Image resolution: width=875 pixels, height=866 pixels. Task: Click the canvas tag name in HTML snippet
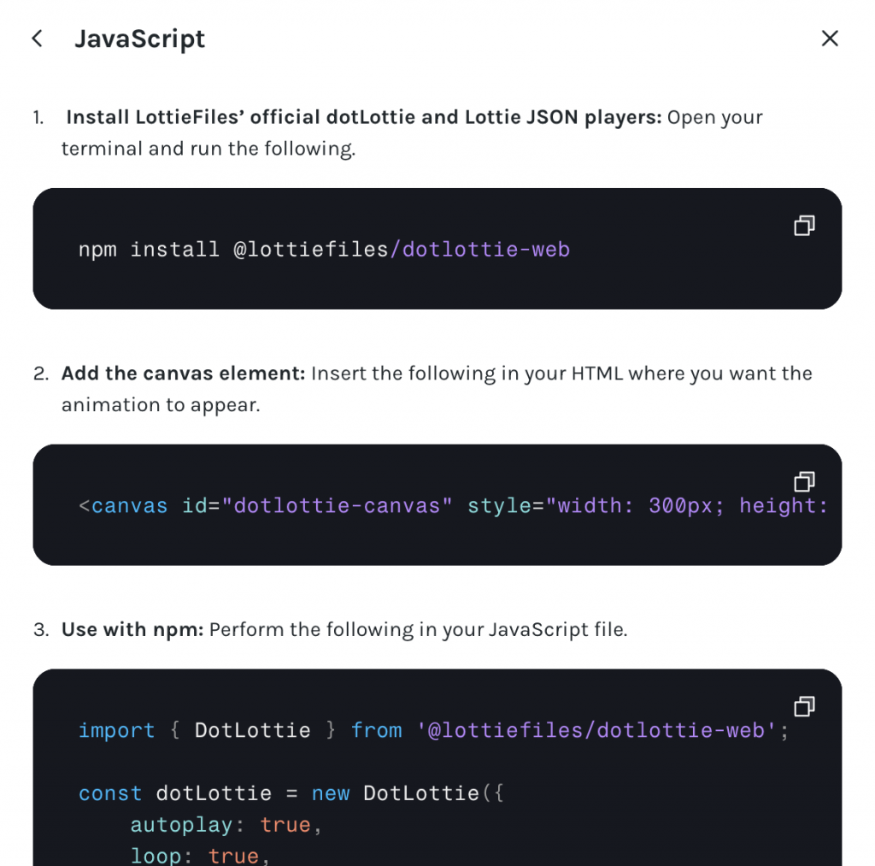(x=130, y=506)
